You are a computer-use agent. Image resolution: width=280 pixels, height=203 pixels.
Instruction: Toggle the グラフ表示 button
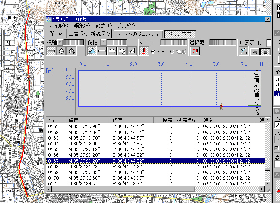pyautogui.click(x=180, y=34)
